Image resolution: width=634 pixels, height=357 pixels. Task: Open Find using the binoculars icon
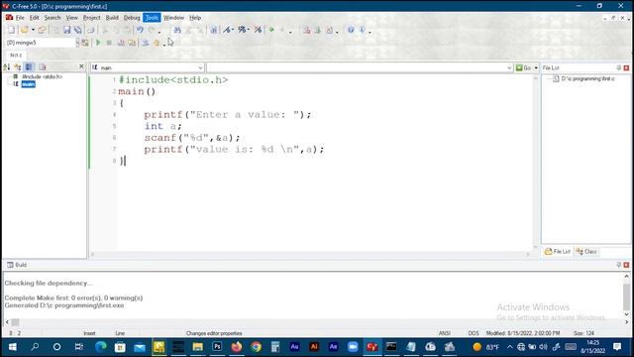click(177, 30)
